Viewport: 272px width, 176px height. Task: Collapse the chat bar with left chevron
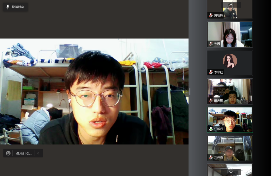tap(38, 153)
